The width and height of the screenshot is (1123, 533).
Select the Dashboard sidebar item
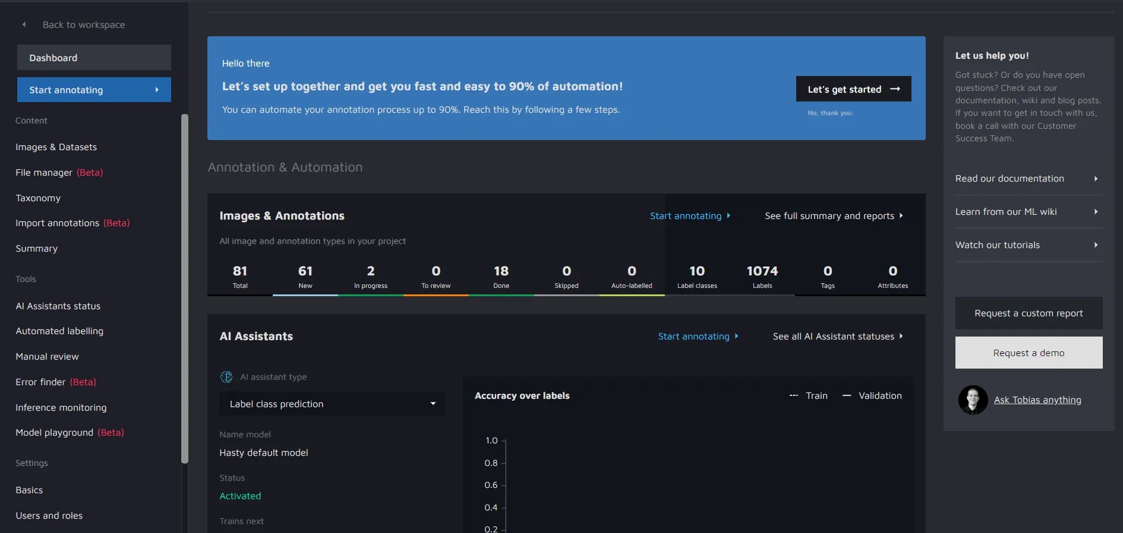(x=94, y=58)
